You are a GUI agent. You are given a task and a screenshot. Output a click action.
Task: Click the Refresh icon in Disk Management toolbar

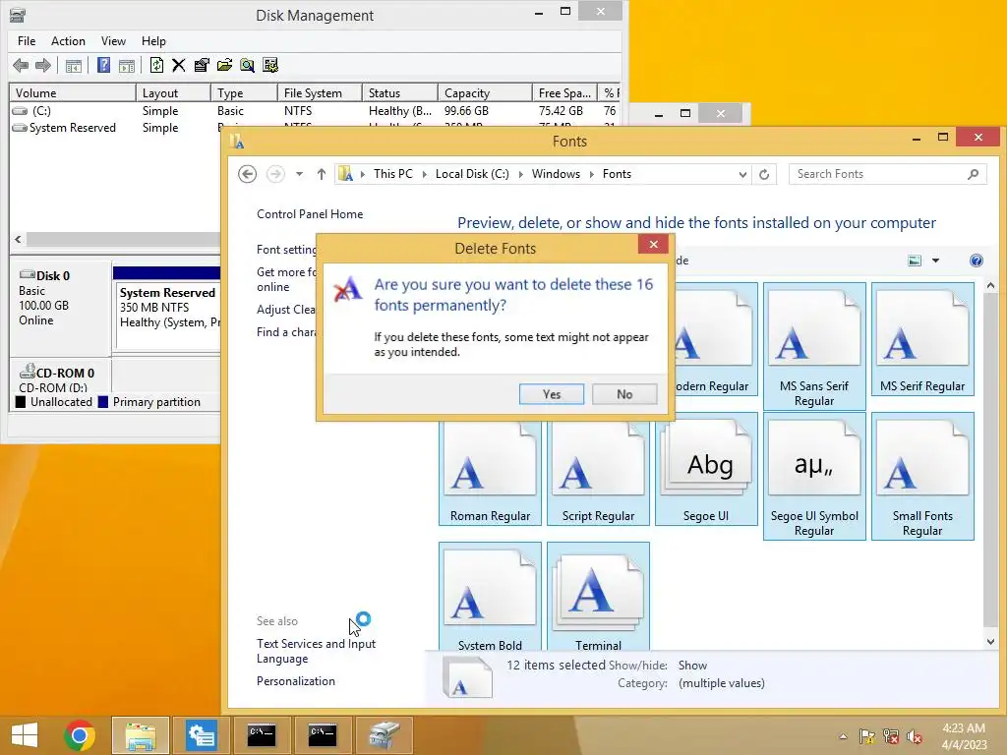[156, 65]
